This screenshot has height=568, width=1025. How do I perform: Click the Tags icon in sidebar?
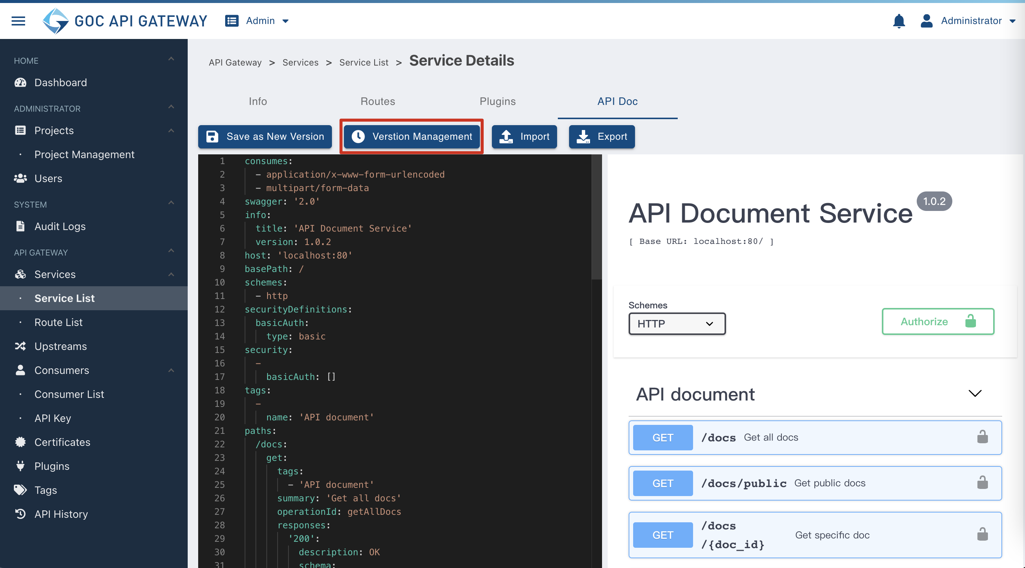20,490
